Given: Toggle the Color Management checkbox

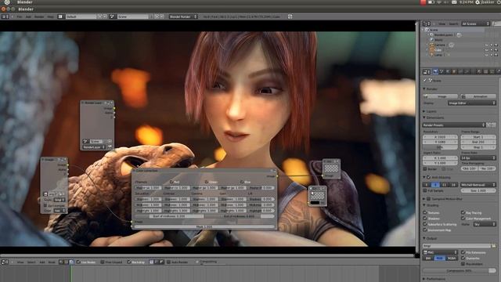Looking at the screenshot, I should pyautogui.click(x=463, y=219).
